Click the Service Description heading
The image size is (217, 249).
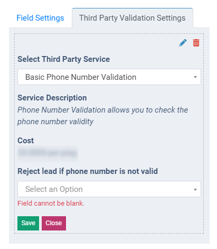tap(52, 98)
